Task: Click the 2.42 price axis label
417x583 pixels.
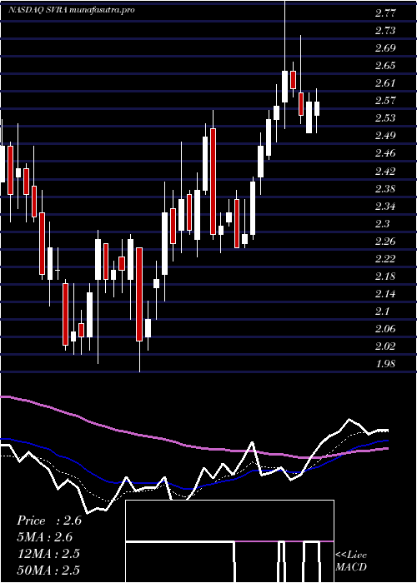Action: coord(385,172)
